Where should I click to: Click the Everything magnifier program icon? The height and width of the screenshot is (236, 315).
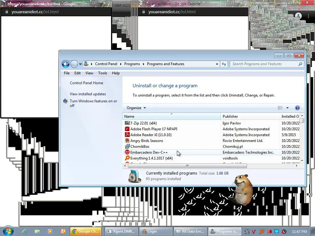tap(127, 158)
